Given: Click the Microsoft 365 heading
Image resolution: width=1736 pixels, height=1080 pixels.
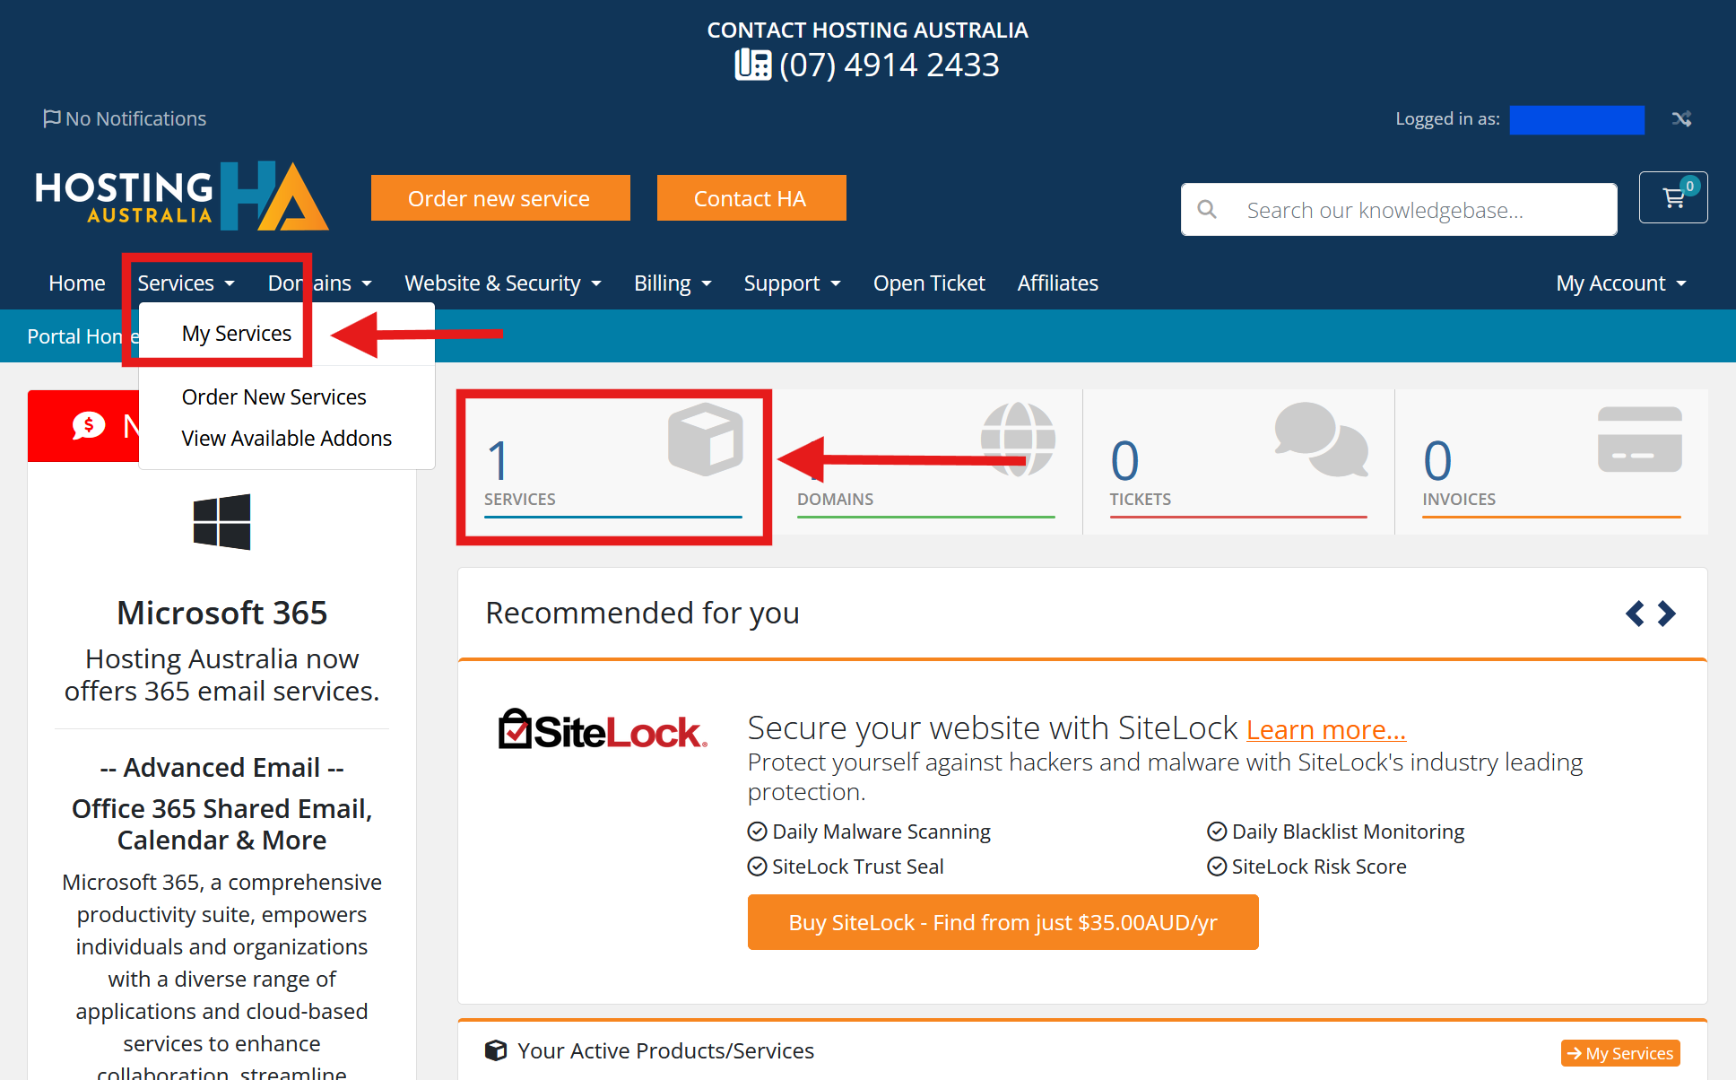Looking at the screenshot, I should 222,614.
